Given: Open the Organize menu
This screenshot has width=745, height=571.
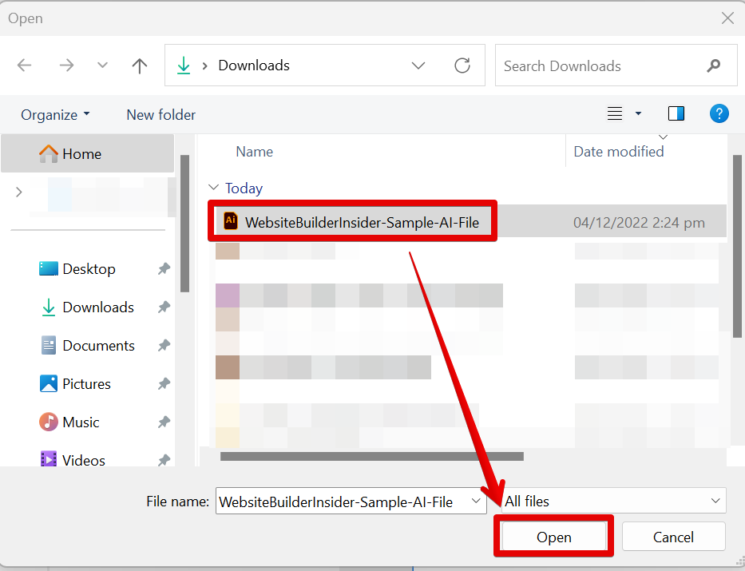Looking at the screenshot, I should (55, 115).
